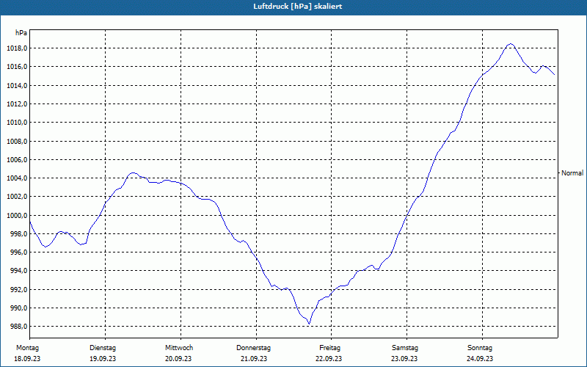
Task: Click the 'hPa' unit label
Action: [21, 33]
